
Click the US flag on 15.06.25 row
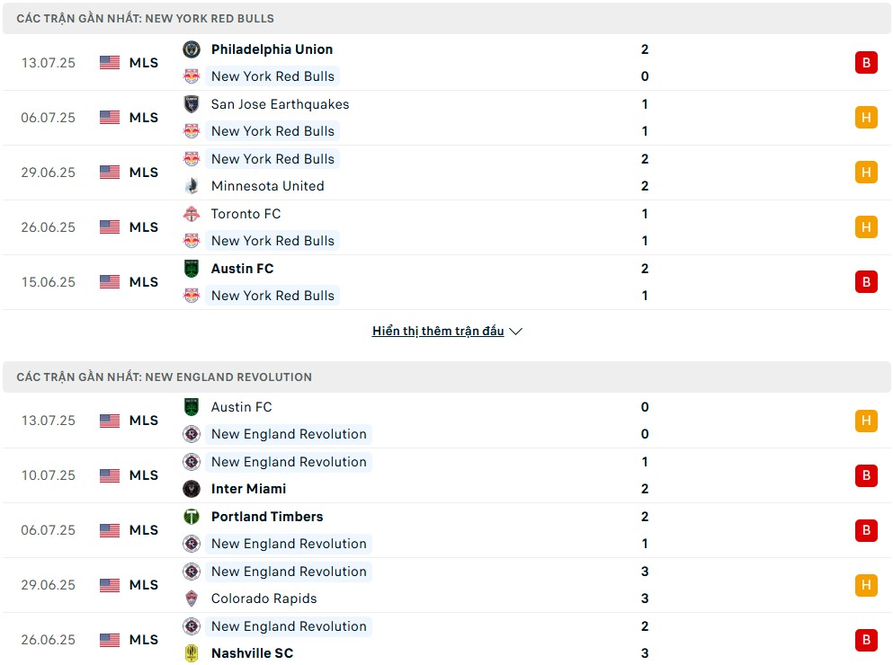click(x=110, y=282)
